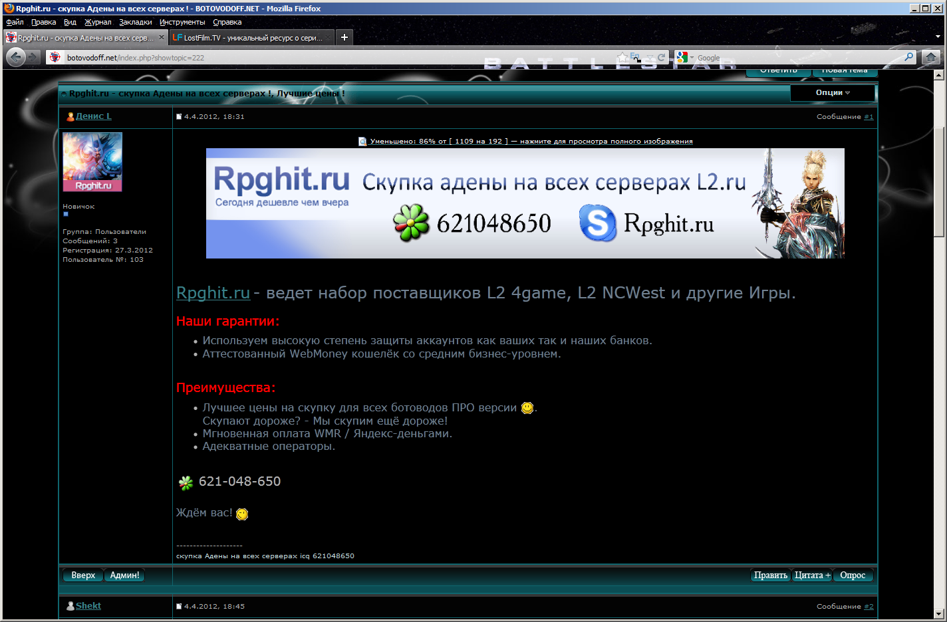Click the Цитата + quote button
The height and width of the screenshot is (622, 947).
(812, 575)
